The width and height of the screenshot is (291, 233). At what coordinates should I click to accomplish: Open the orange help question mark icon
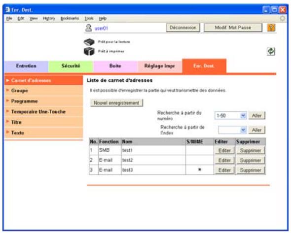[271, 28]
